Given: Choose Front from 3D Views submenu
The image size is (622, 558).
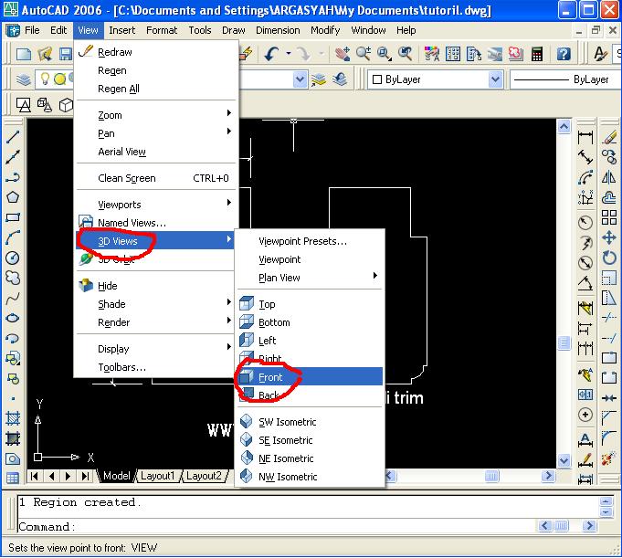Looking at the screenshot, I should pyautogui.click(x=310, y=377).
